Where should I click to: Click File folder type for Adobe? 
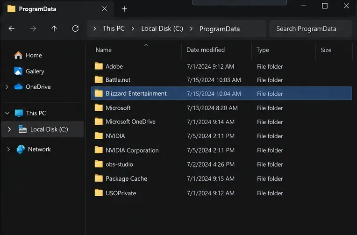(x=270, y=66)
